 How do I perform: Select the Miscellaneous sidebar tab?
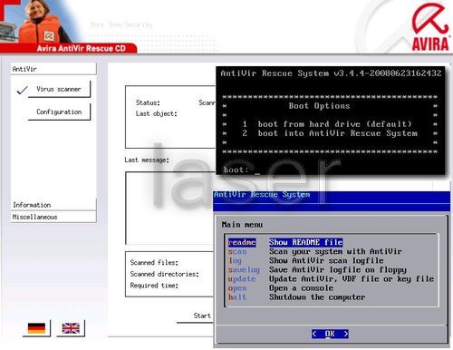(x=53, y=217)
